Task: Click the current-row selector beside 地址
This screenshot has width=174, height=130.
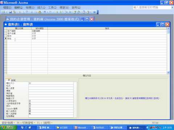Action: point(5,39)
